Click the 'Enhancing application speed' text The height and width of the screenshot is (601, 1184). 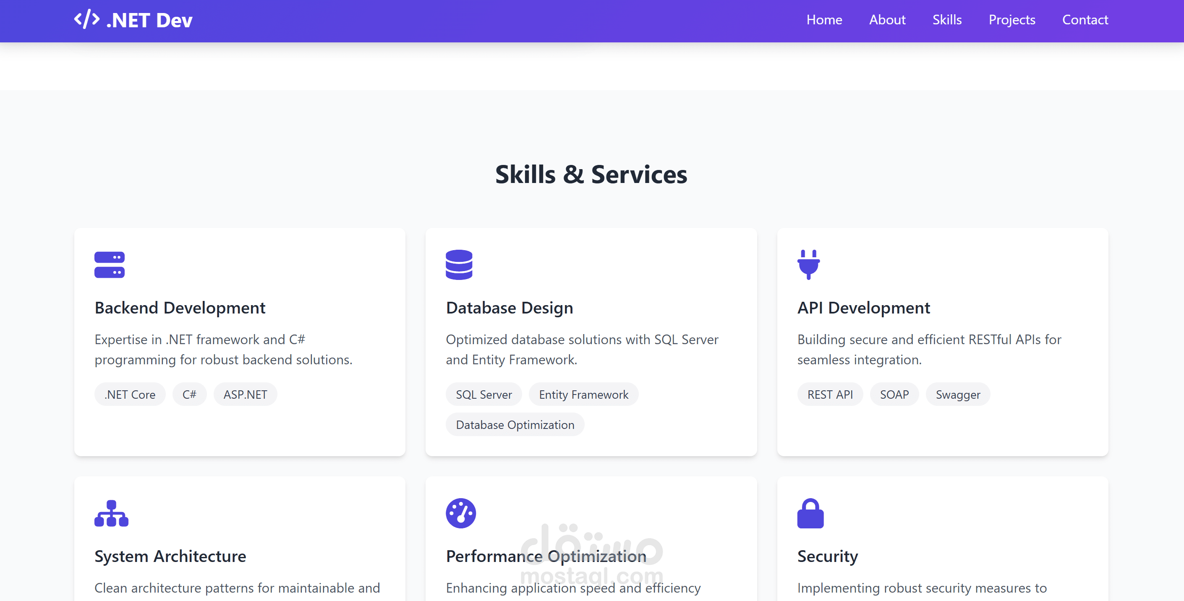(573, 588)
